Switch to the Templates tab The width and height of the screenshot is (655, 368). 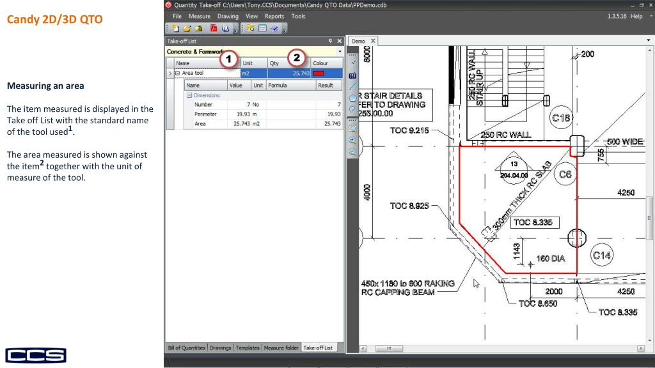point(248,348)
